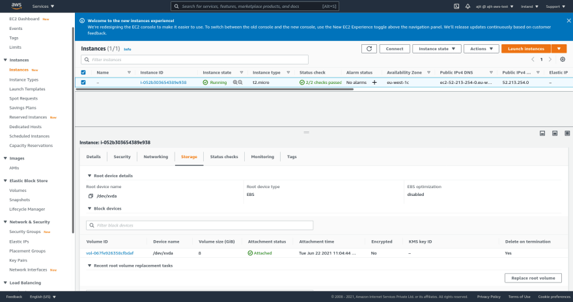Screen dimensions: 573x302
Task: Toggle the select-all instances checkbox
Action: click(x=83, y=72)
